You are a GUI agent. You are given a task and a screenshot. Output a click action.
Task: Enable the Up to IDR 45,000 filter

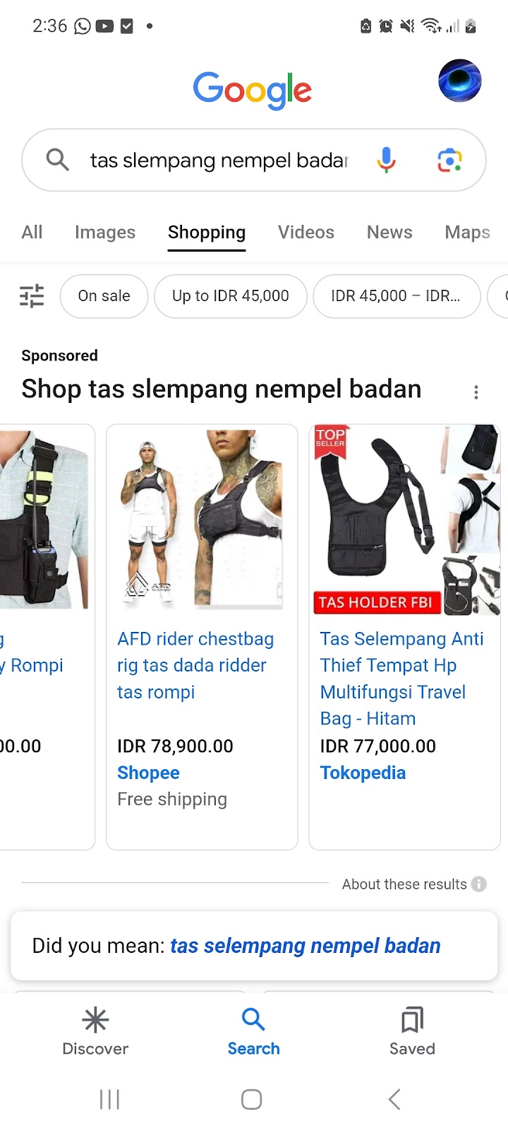[231, 296]
